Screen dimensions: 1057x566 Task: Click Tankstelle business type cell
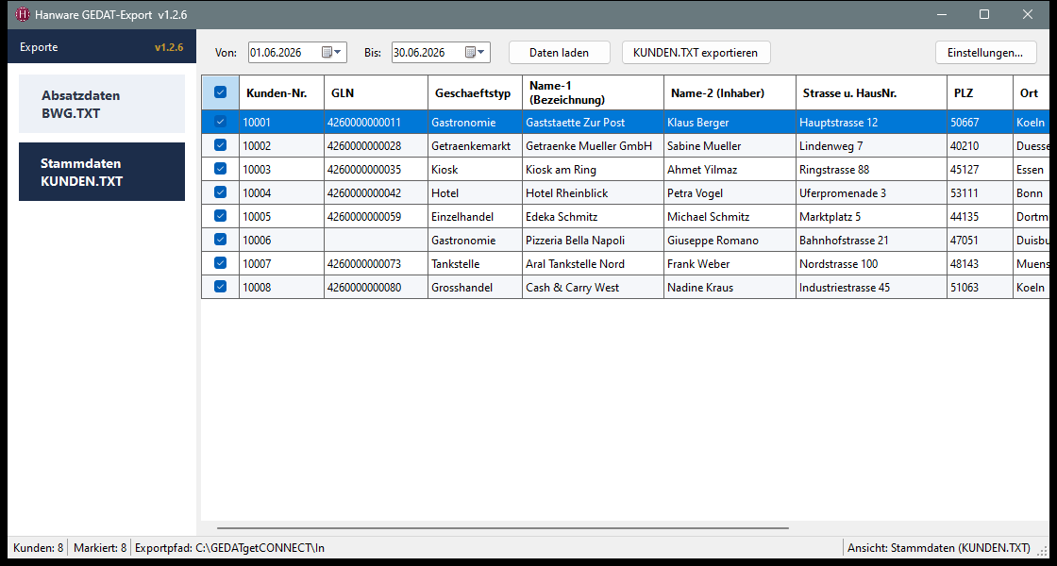(x=476, y=264)
